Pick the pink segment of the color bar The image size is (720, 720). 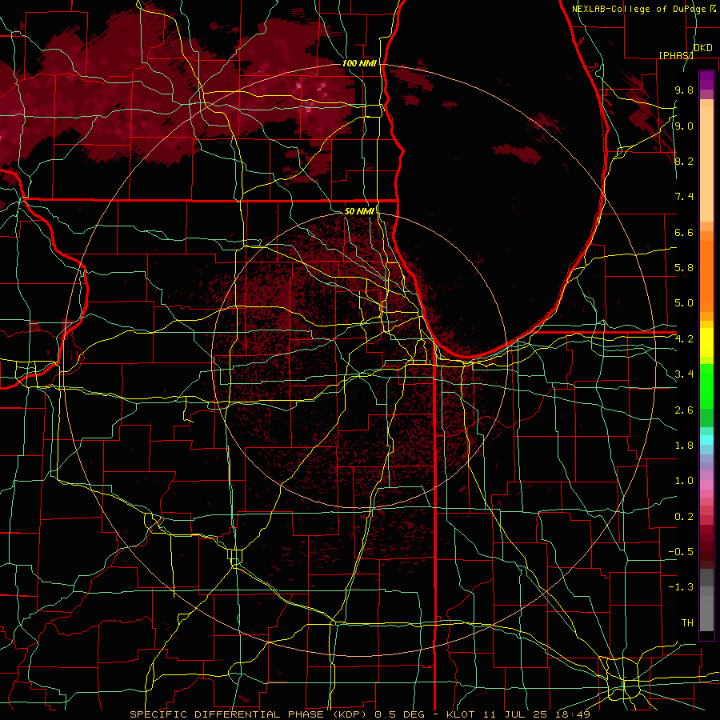pyautogui.click(x=706, y=485)
